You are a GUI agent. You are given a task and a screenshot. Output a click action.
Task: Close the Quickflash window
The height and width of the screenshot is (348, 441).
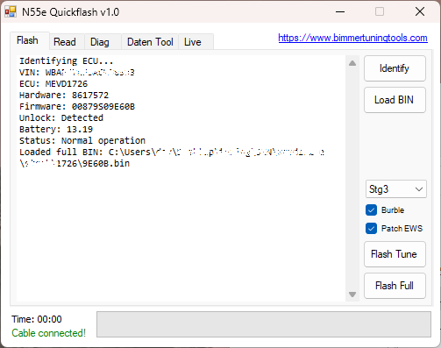pos(420,11)
